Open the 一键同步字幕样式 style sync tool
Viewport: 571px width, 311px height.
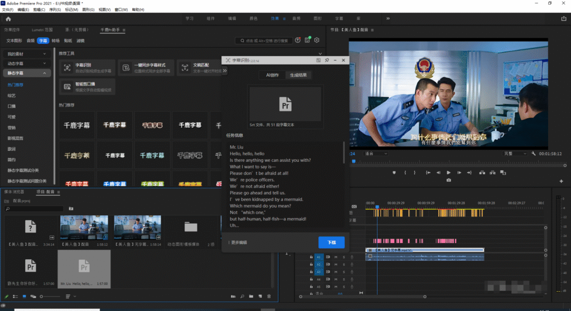(146, 68)
